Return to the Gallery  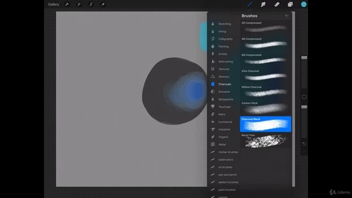point(54,4)
